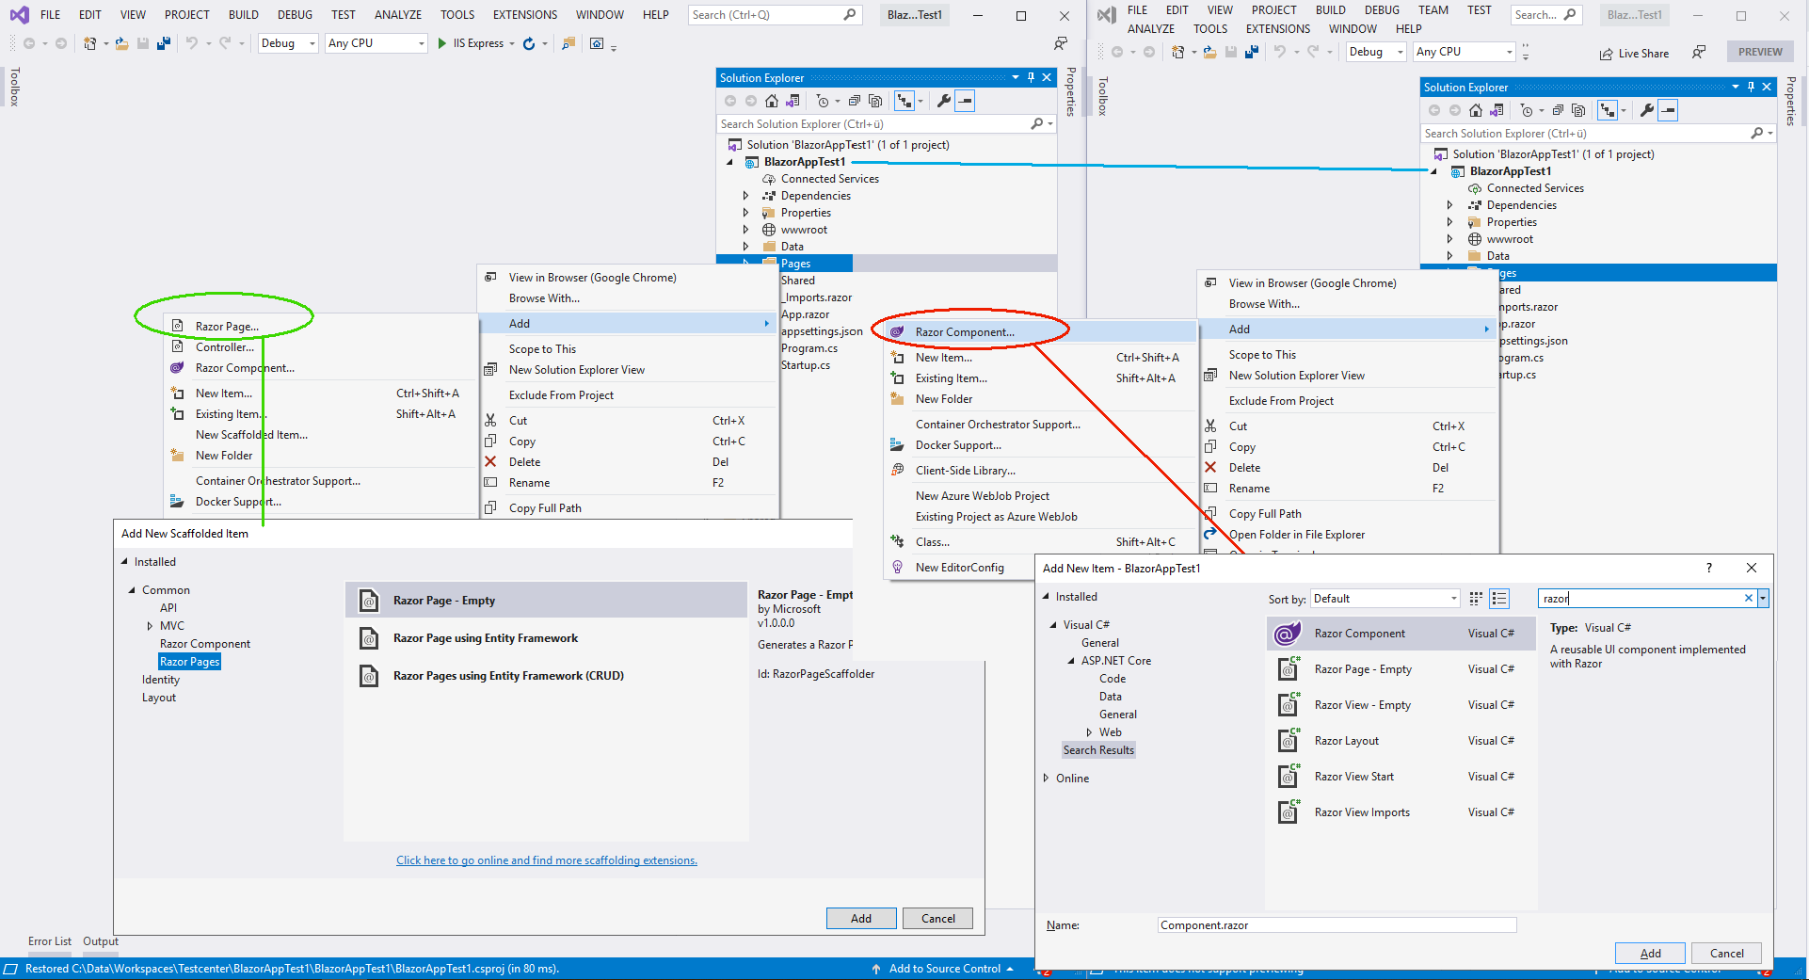Toggle Preview Selected Items in right Solution Explorer

1669,110
